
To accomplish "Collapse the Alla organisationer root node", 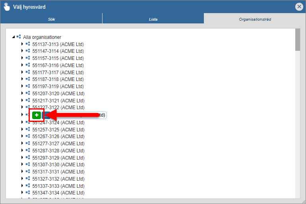I will click(14, 37).
